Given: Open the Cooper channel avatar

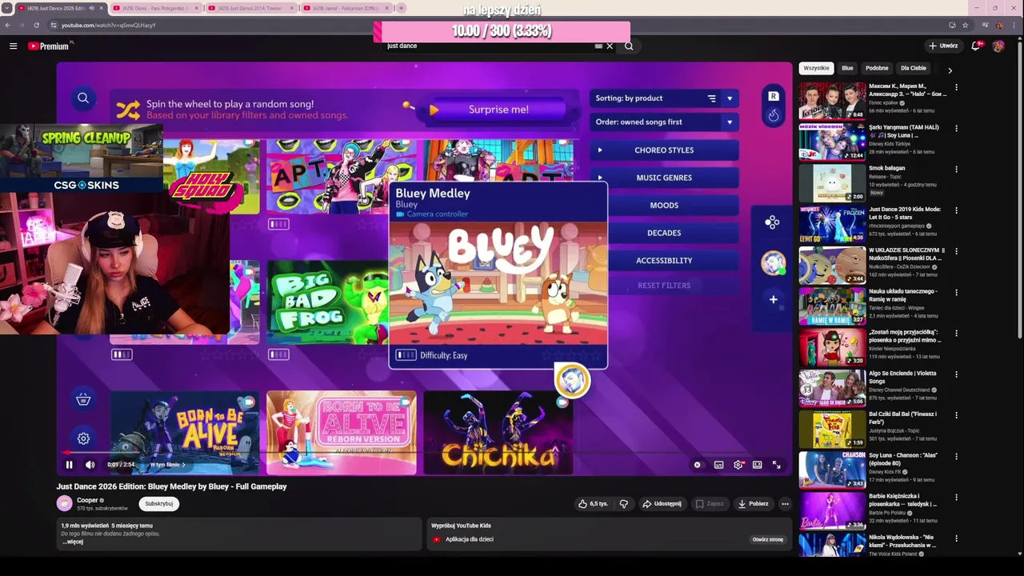Looking at the screenshot, I should coord(64,503).
